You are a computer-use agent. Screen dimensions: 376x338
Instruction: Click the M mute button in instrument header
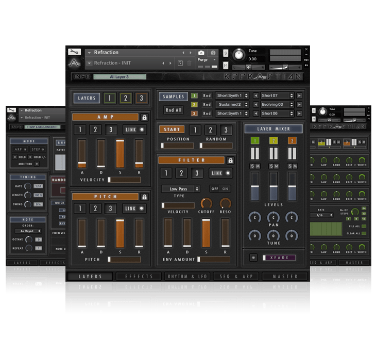click(226, 65)
